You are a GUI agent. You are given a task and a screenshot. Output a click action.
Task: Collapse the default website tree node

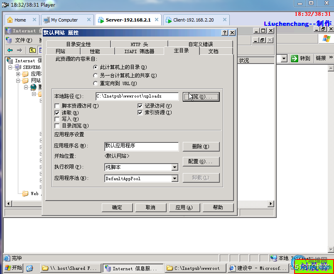(x=26, y=87)
